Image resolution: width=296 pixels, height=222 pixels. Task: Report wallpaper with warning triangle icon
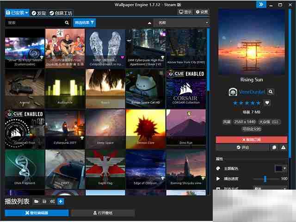(283, 148)
